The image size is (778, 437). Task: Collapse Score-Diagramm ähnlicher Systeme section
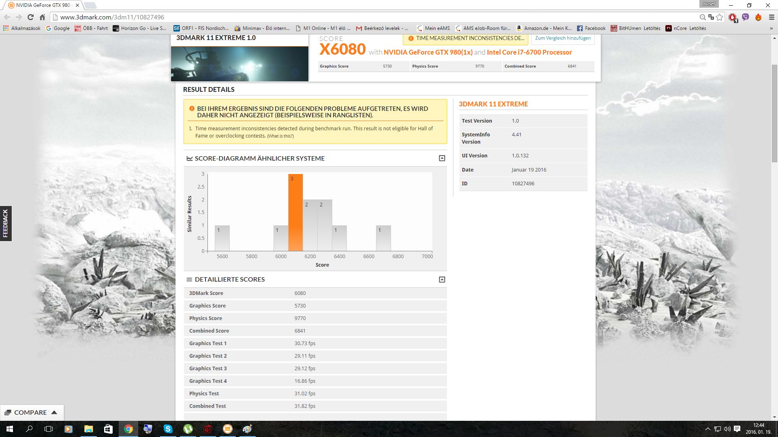(x=442, y=158)
